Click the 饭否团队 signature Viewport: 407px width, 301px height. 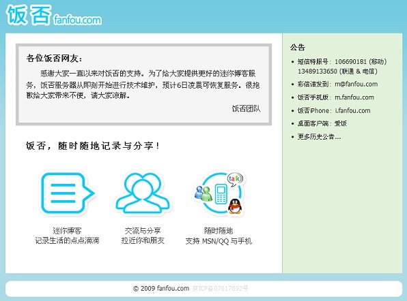point(246,108)
